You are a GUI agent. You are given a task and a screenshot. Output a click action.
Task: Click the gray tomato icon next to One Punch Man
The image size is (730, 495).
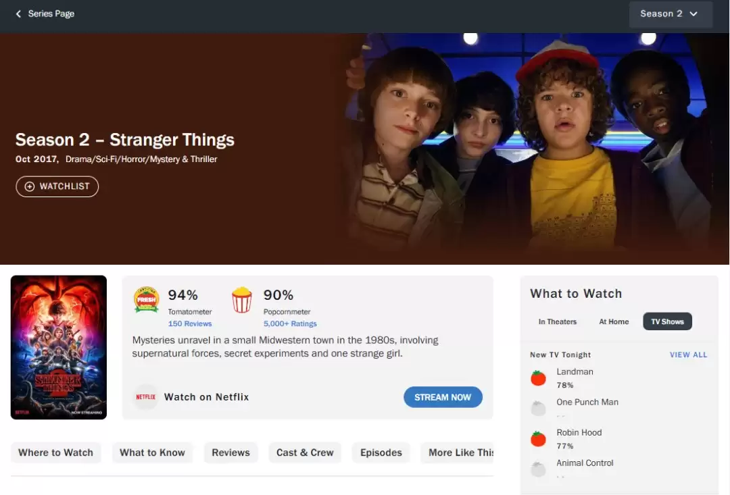[538, 409]
